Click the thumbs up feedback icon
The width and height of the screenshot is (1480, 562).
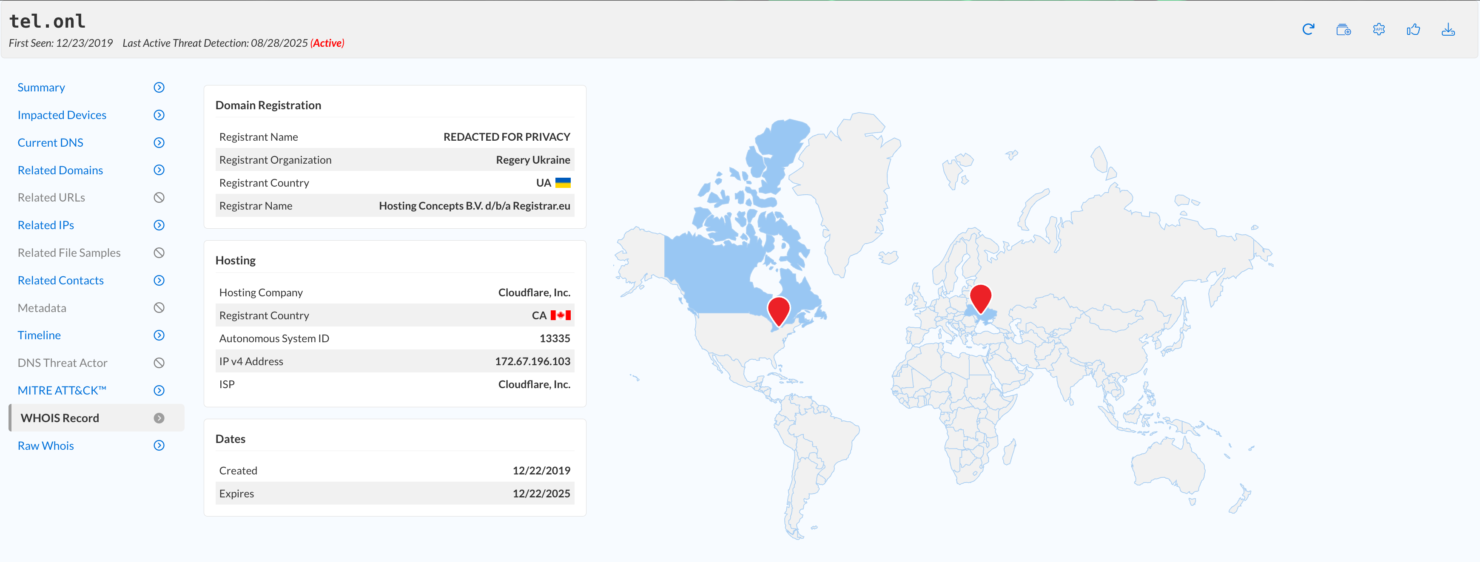pyautogui.click(x=1413, y=29)
